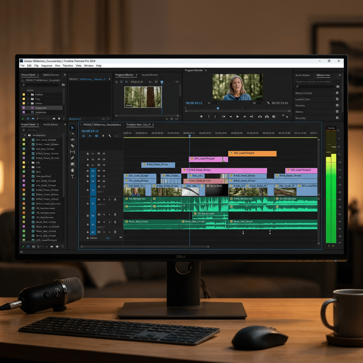
Task: Collapse the Wilderness root folder
Action: coord(25,135)
